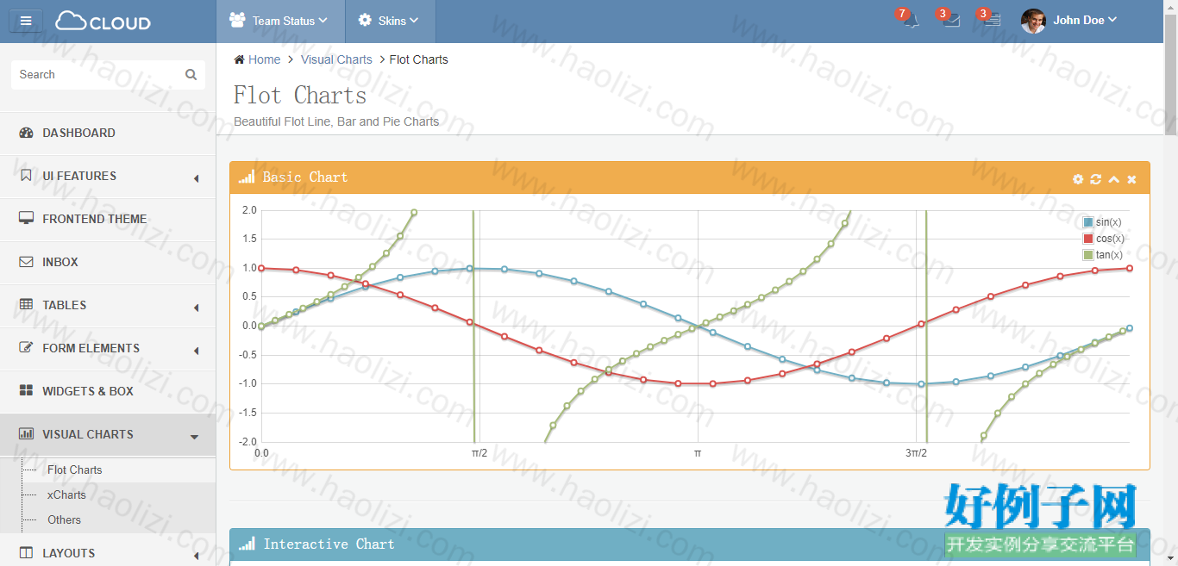Viewport: 1178px width, 566px height.
Task: Click the 3π/2 axis label
Action: click(916, 452)
